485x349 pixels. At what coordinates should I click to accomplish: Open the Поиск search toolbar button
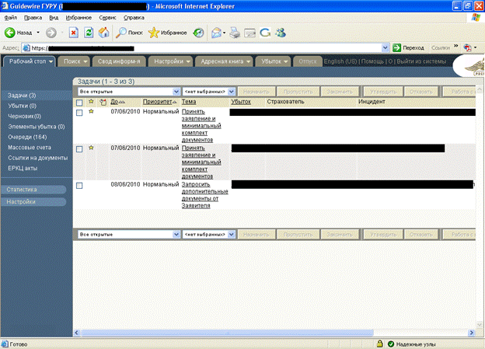coord(130,33)
